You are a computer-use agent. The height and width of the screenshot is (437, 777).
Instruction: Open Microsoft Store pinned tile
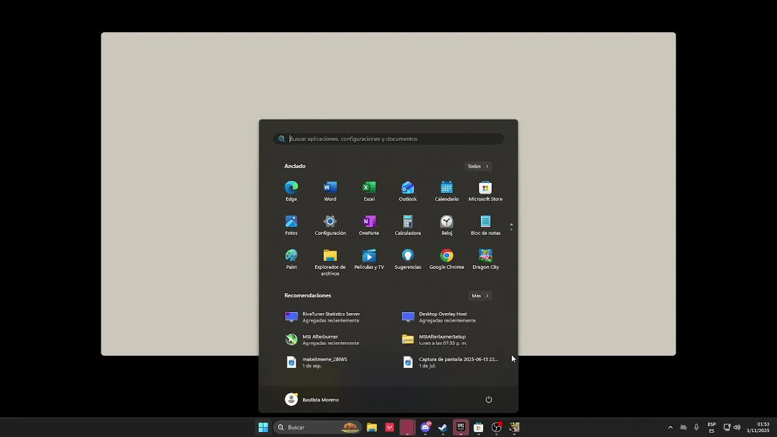pyautogui.click(x=486, y=191)
